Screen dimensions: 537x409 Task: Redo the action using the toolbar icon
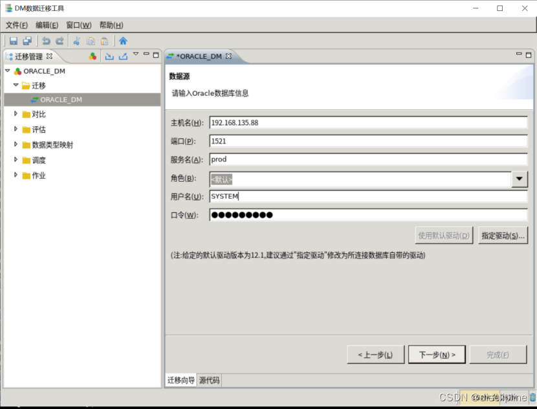pyautogui.click(x=60, y=40)
